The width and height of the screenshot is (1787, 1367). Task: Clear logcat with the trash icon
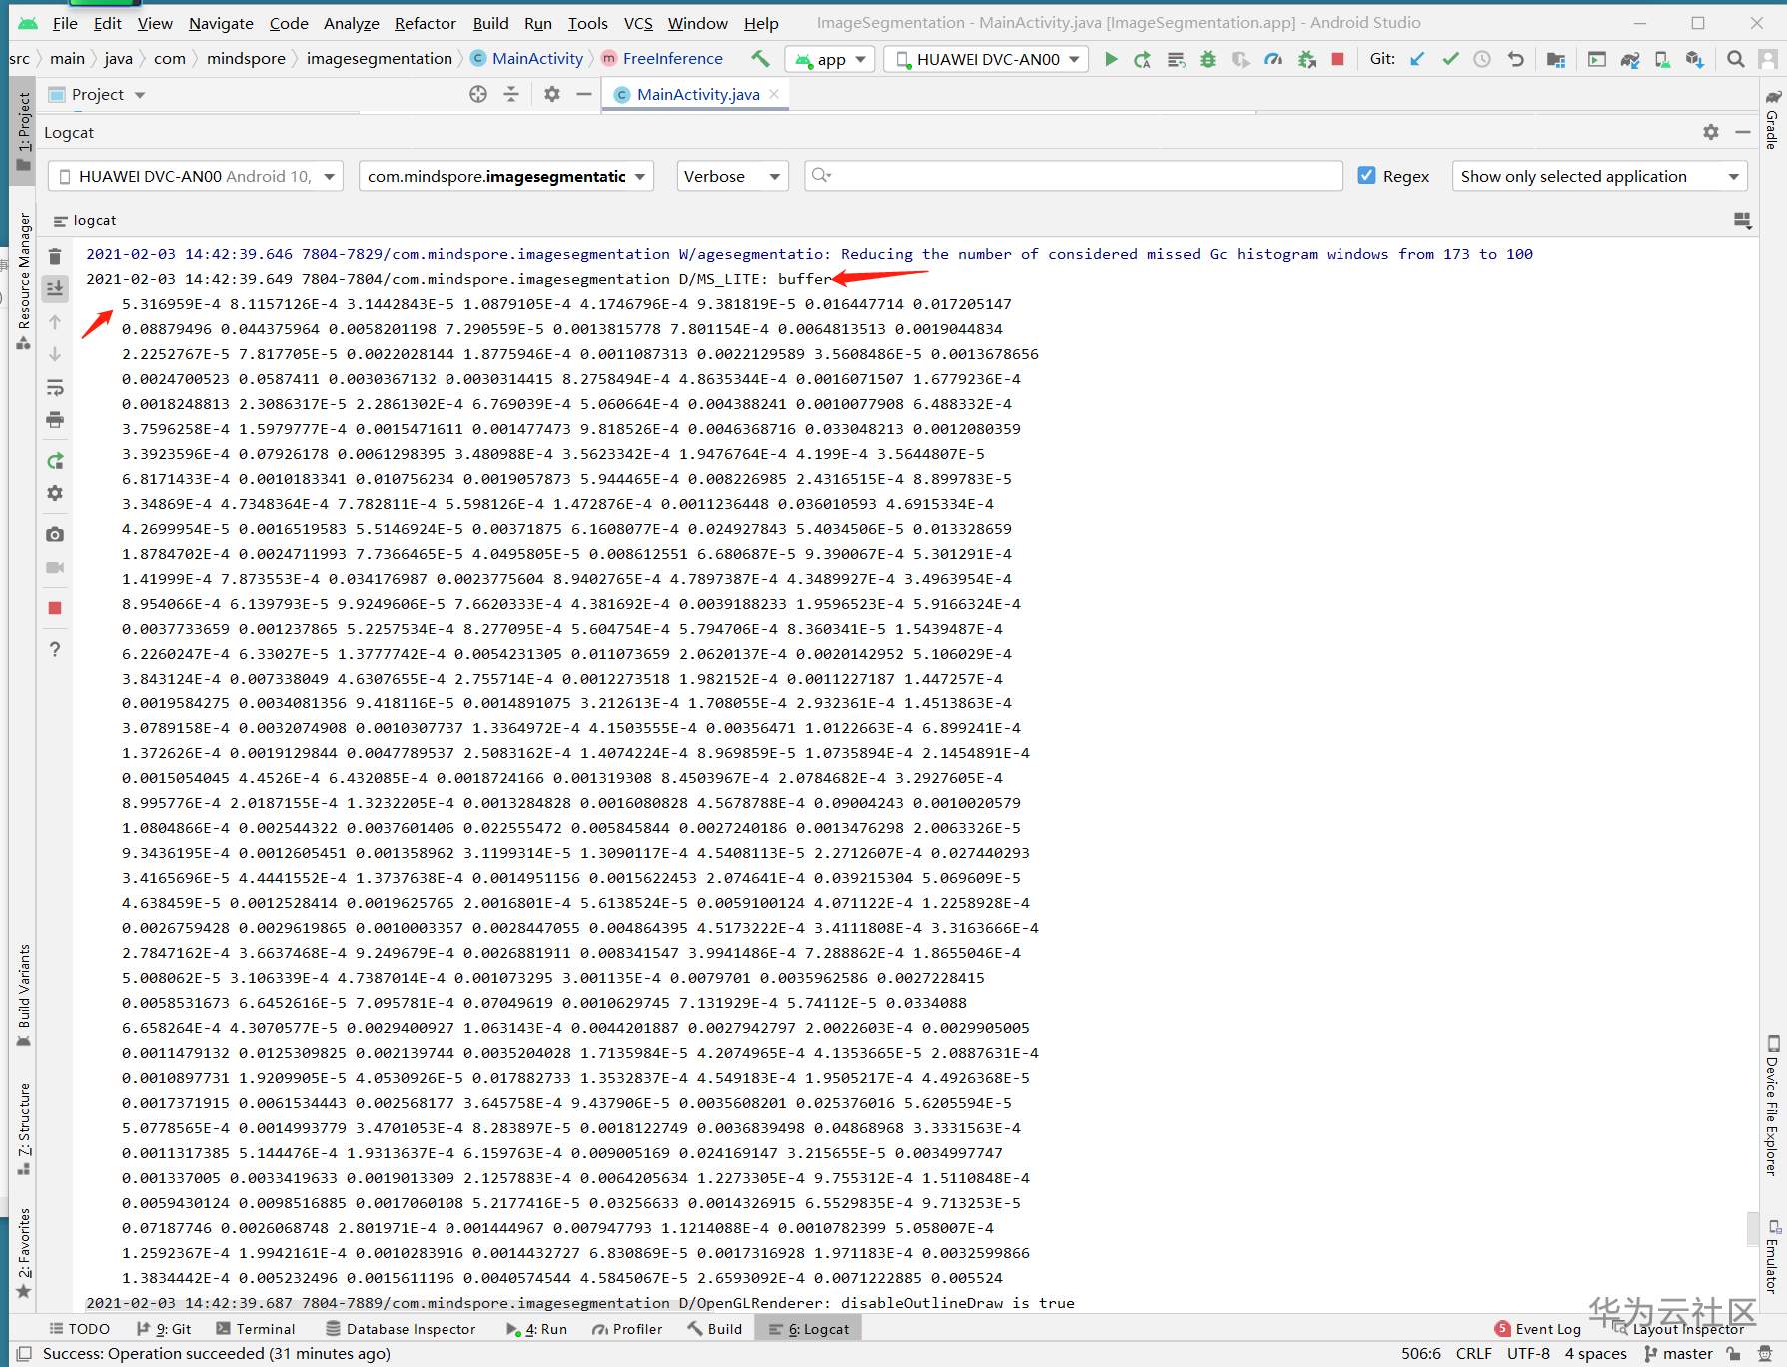(55, 256)
